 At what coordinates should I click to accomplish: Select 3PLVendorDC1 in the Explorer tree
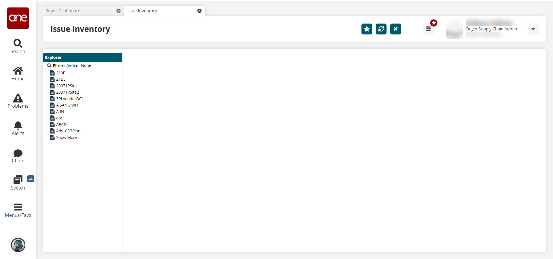point(70,99)
